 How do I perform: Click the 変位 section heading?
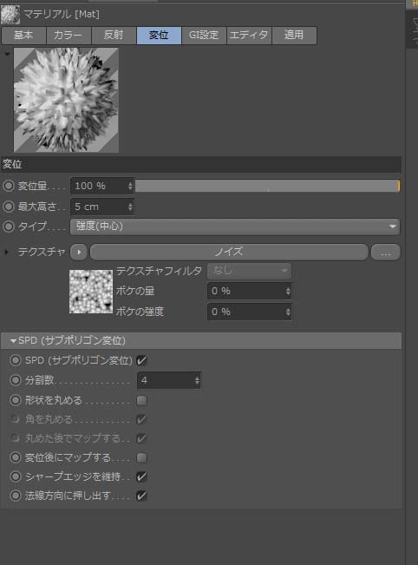[x=12, y=164]
